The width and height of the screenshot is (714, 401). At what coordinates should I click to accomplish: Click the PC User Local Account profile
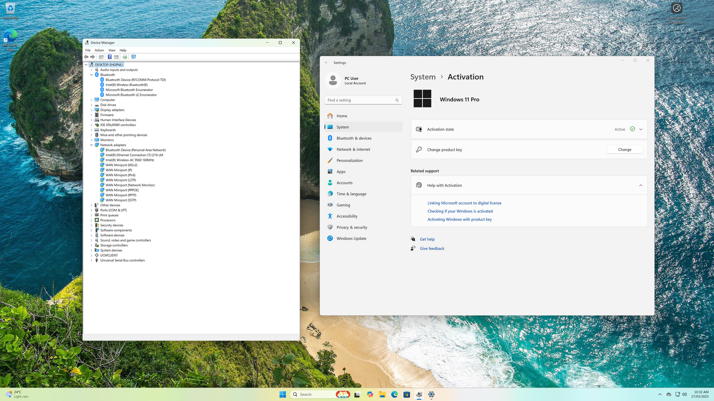point(346,80)
